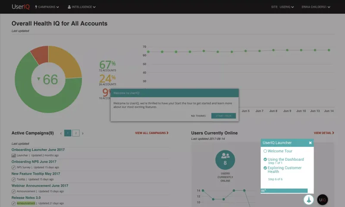This screenshot has height=207, width=345.
Task: Open Webinar Announcement June 2017 campaign
Action: pos(40,186)
